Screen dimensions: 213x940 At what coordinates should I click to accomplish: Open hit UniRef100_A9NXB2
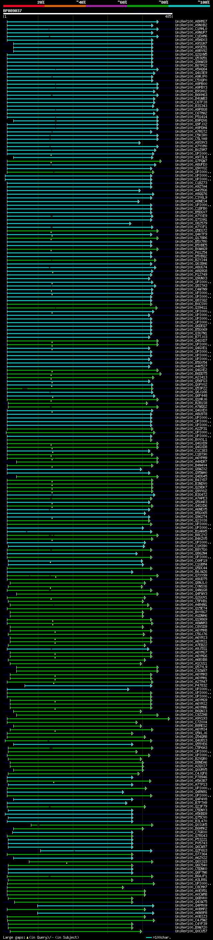[x=191, y=25]
